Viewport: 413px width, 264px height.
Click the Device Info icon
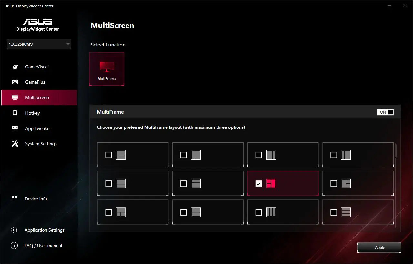(x=14, y=199)
